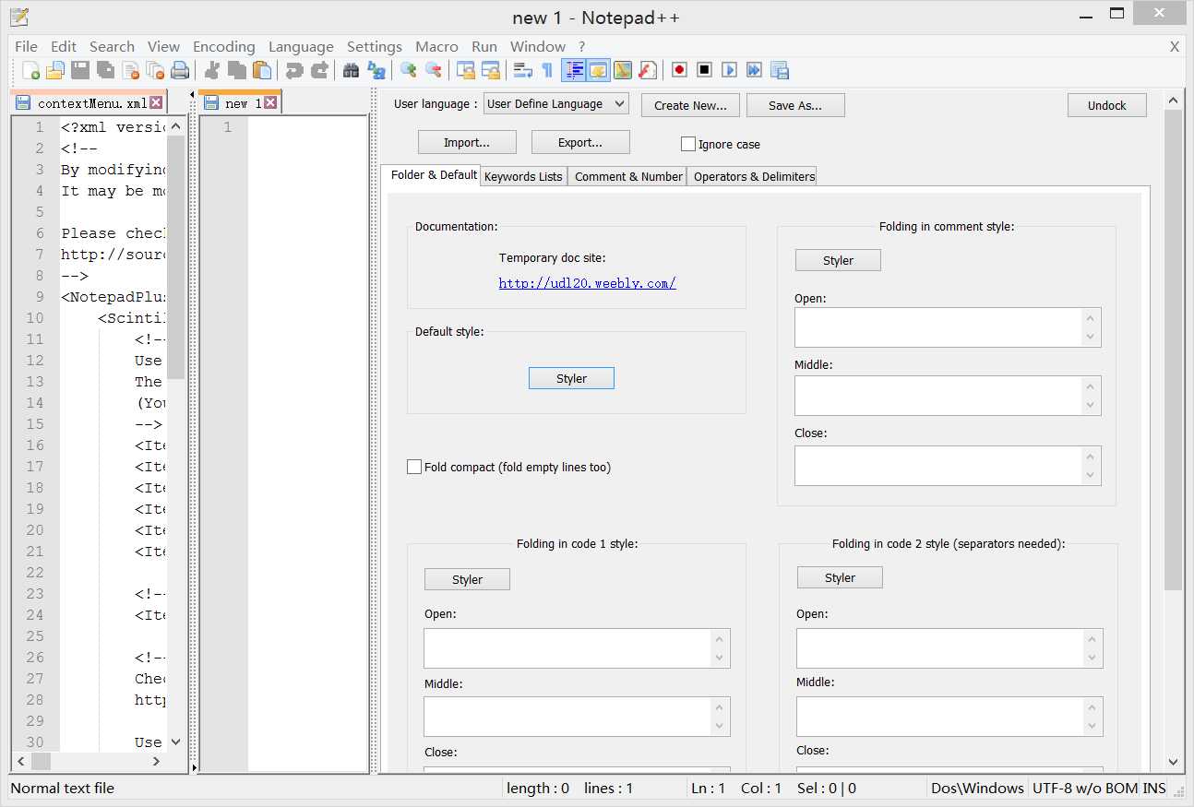Viewport: 1194px width, 807px height.
Task: Toggle the indent guide toolbar icon
Action: tap(573, 70)
